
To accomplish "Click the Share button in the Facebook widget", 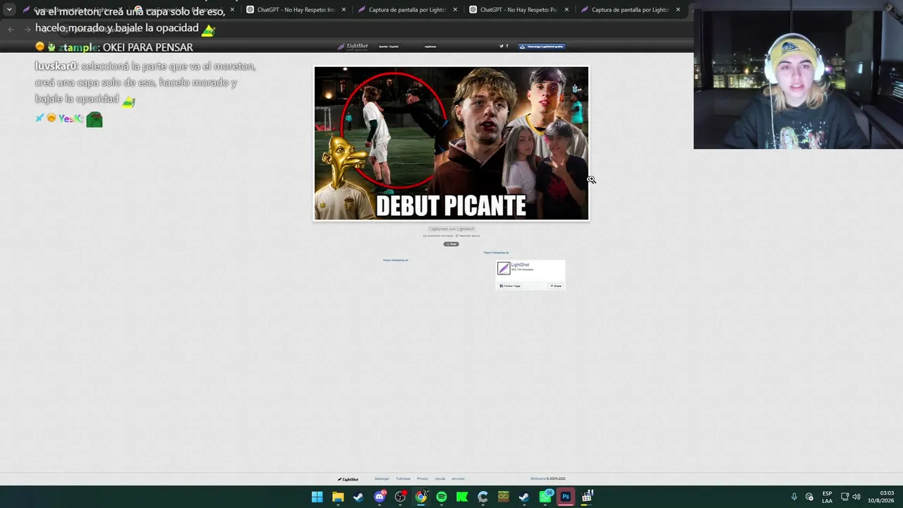I will 556,286.
